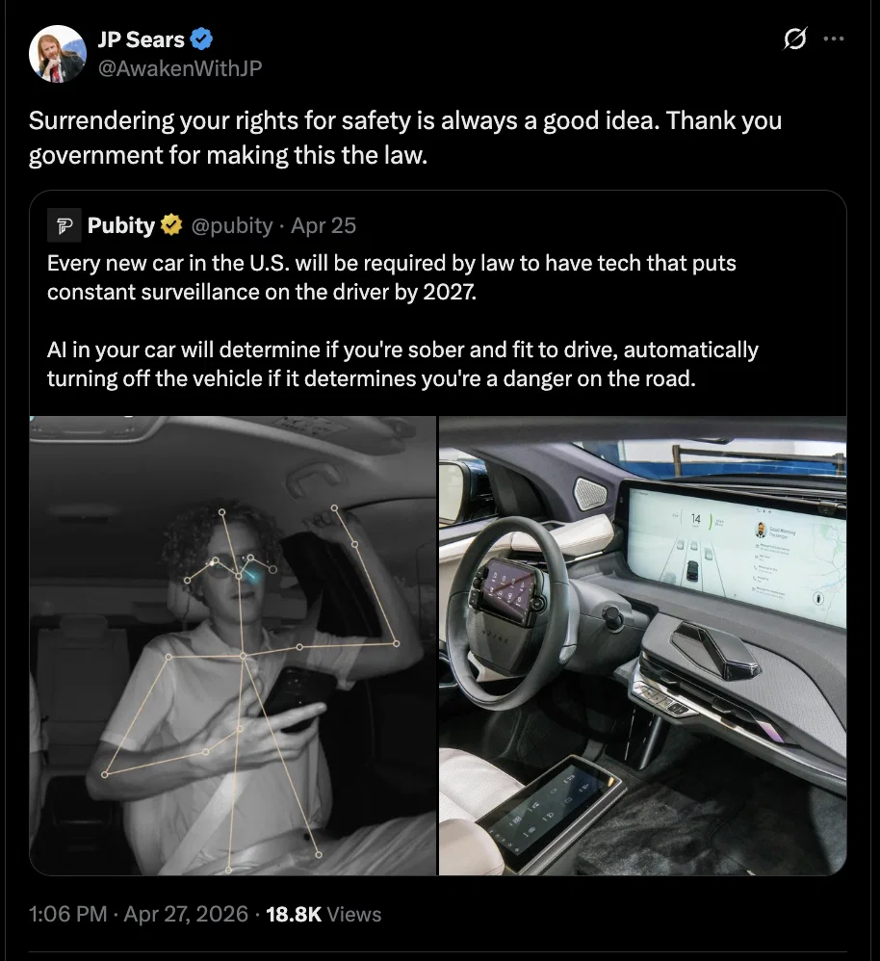880x961 pixels.
Task: Open the driver monitoring black-and-white photo
Action: point(232,645)
